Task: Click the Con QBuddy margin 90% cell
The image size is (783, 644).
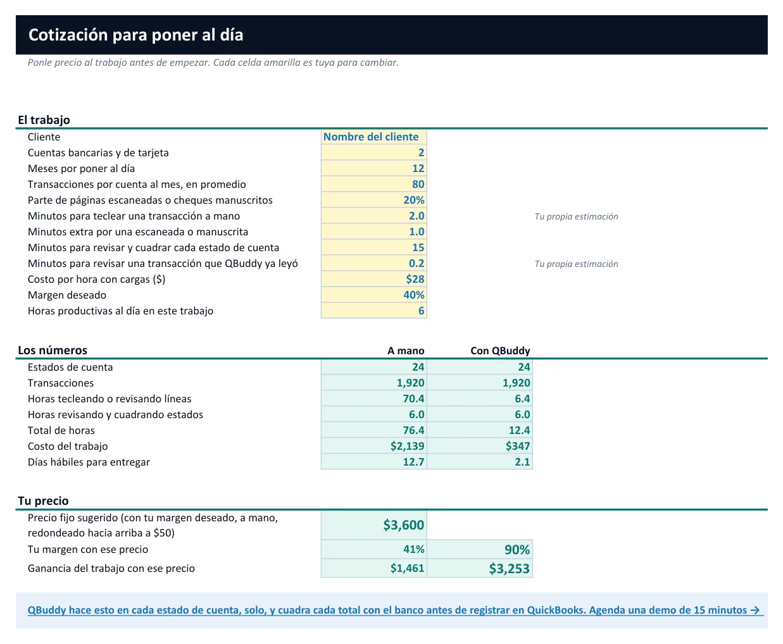Action: tap(480, 550)
